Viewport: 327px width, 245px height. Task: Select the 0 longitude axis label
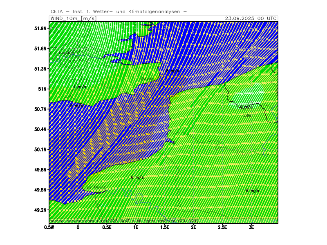pos(78,227)
